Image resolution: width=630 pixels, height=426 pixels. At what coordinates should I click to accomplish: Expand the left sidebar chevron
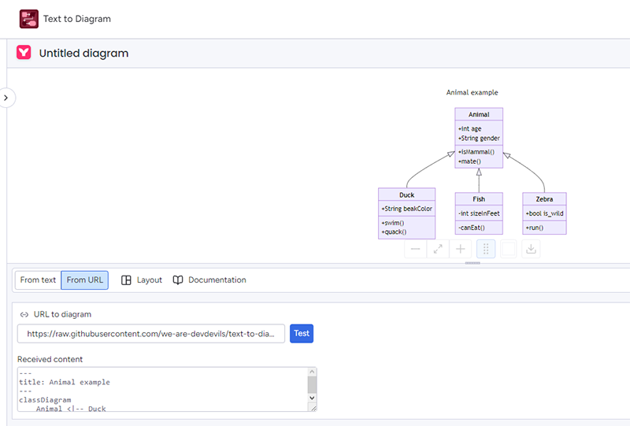click(x=6, y=98)
